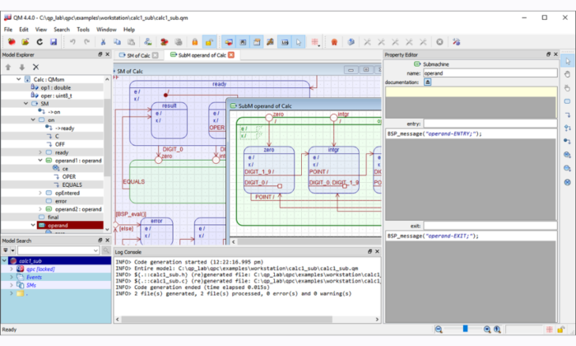Move item down in Model Explorer
This screenshot has height=346, width=576.
tap(22, 67)
